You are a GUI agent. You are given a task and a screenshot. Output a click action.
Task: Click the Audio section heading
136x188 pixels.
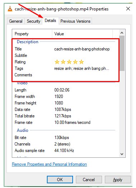23,130
